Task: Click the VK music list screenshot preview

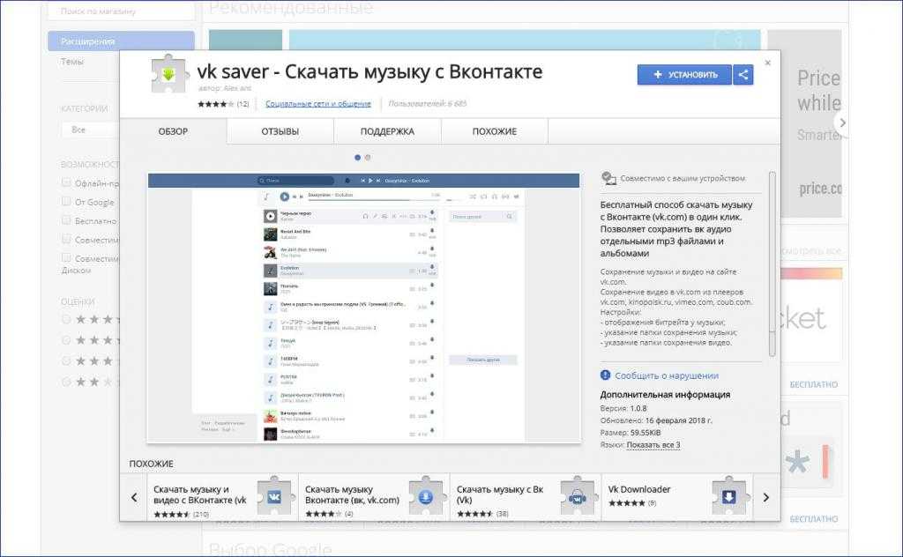Action: (x=363, y=308)
